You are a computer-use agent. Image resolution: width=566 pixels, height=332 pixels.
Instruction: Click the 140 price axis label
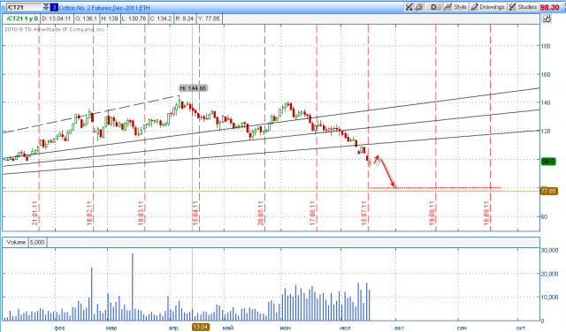[x=546, y=102]
